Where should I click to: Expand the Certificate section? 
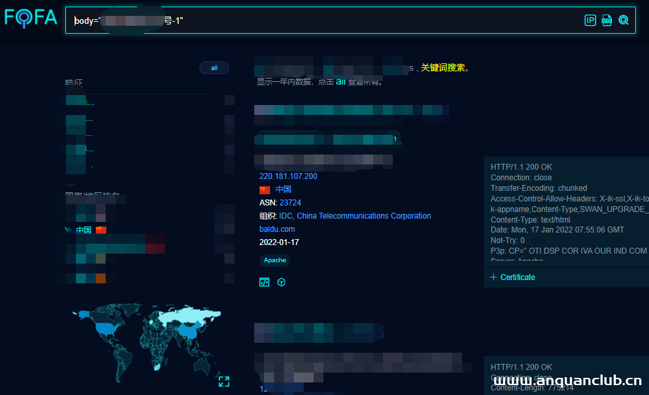click(x=513, y=277)
